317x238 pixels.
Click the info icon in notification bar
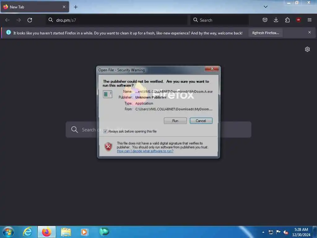click(x=8, y=32)
